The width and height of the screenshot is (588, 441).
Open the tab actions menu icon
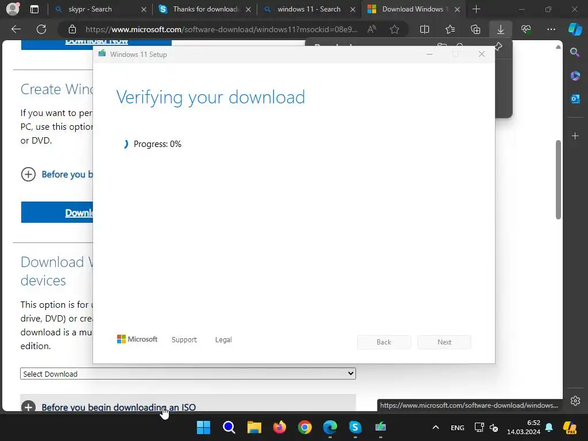click(34, 9)
